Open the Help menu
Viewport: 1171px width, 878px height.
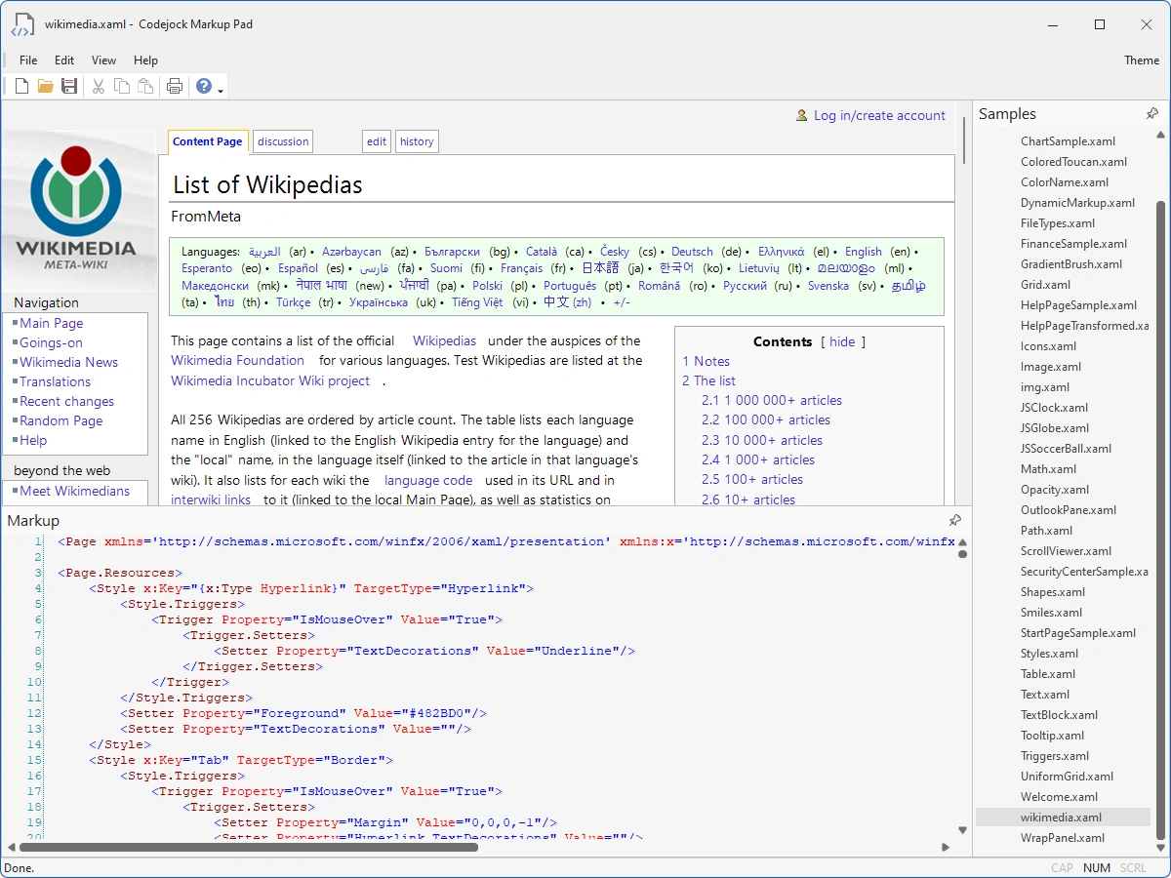coord(145,60)
